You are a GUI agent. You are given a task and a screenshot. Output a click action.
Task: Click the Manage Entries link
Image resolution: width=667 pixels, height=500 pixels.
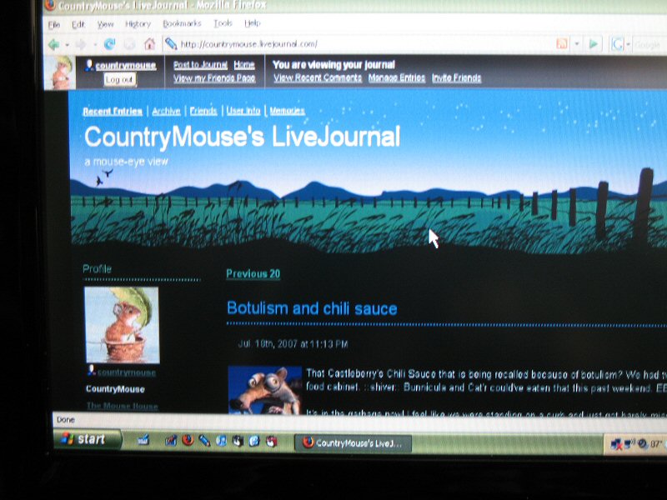tap(397, 77)
